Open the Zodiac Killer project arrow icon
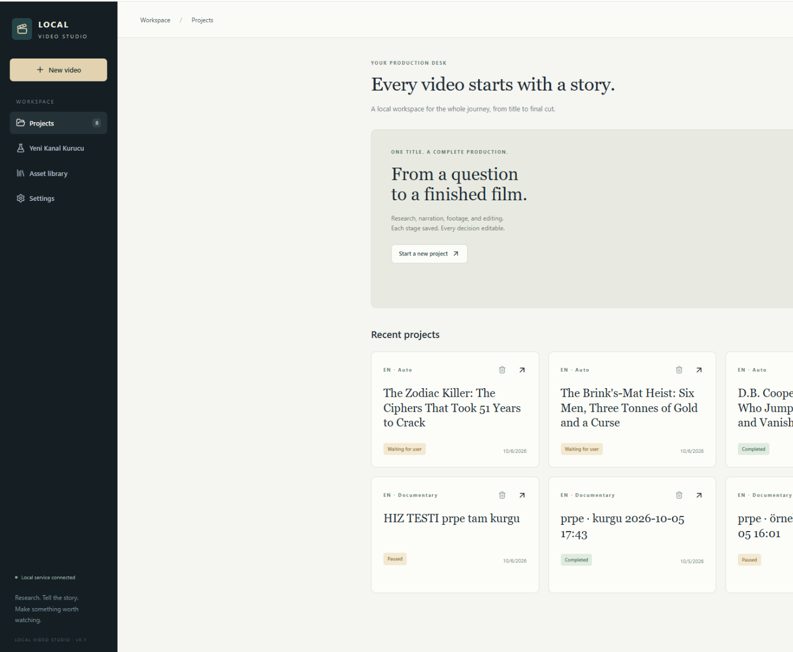 tap(522, 370)
